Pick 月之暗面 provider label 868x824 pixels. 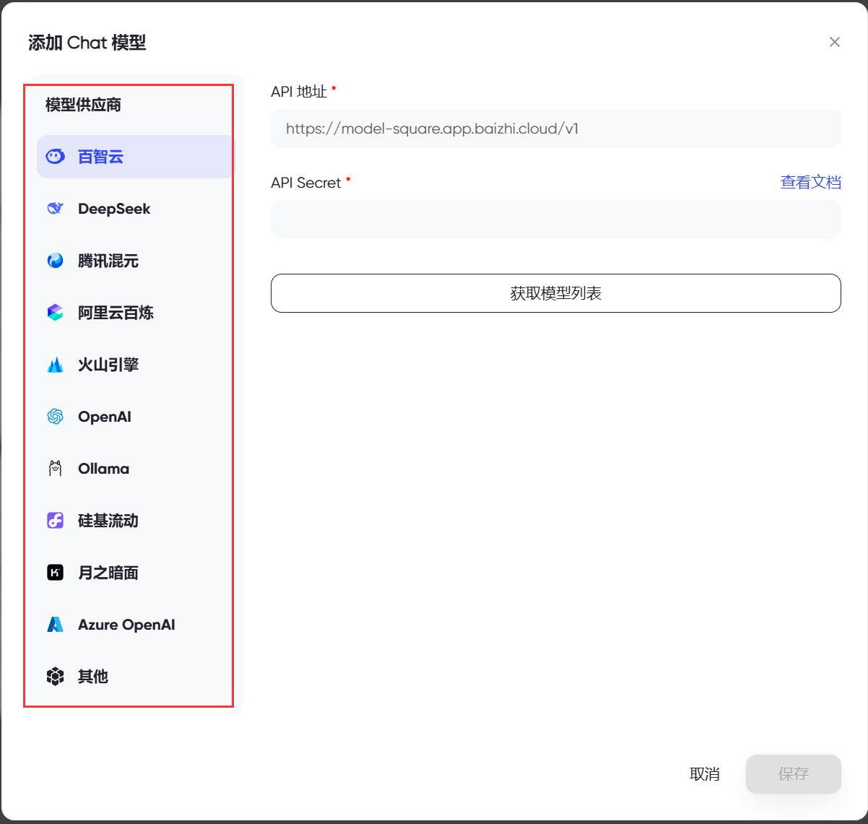point(108,573)
